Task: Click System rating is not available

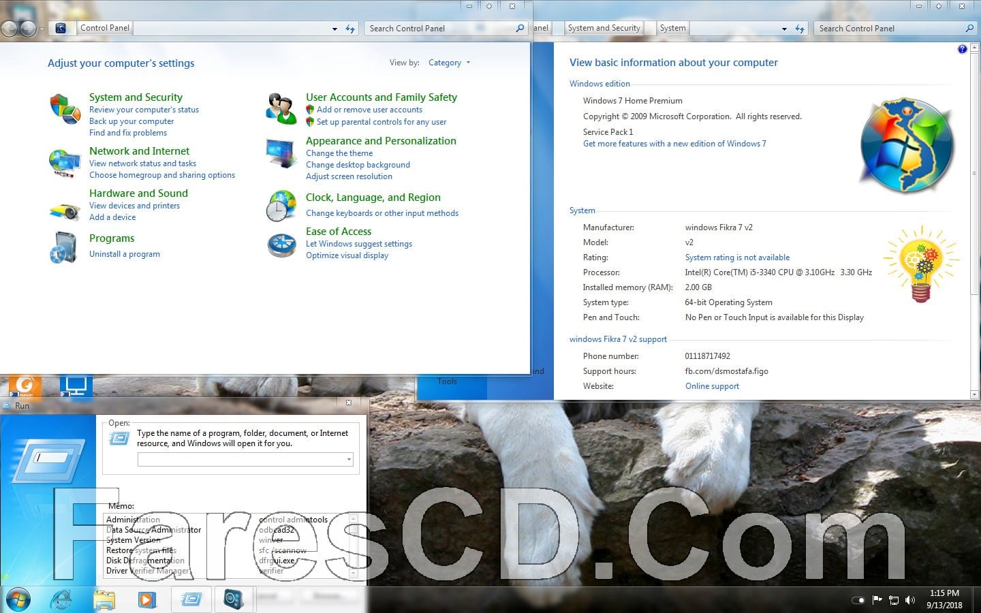Action: 737,257
